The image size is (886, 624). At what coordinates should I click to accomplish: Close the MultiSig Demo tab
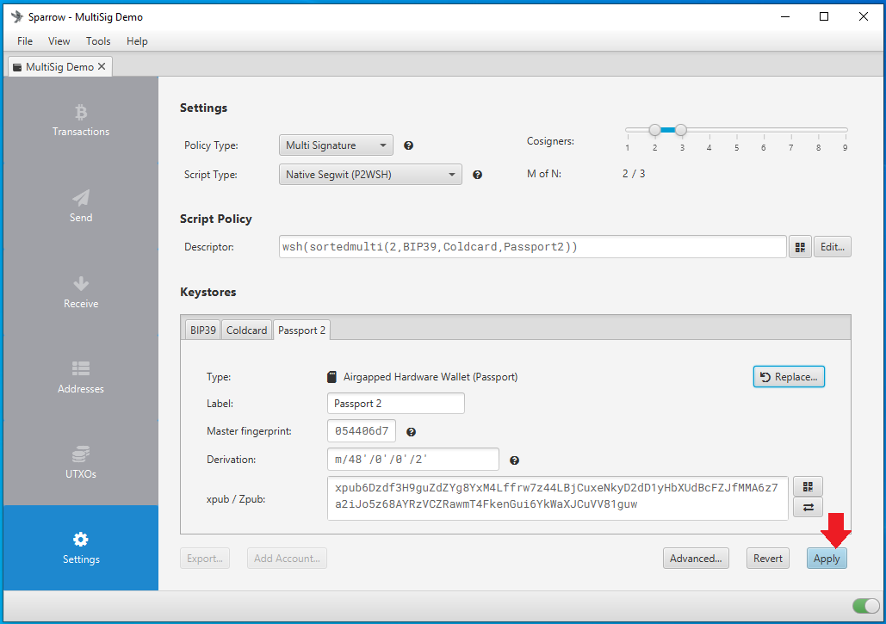click(x=102, y=66)
